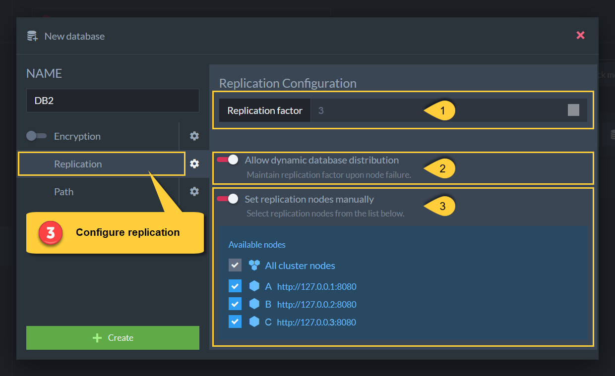
Task: Uncheck All cluster nodes checkbox
Action: 235,265
